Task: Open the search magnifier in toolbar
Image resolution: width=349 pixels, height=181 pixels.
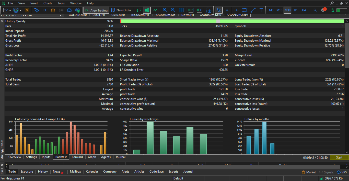Action: pyautogui.click(x=315, y=10)
